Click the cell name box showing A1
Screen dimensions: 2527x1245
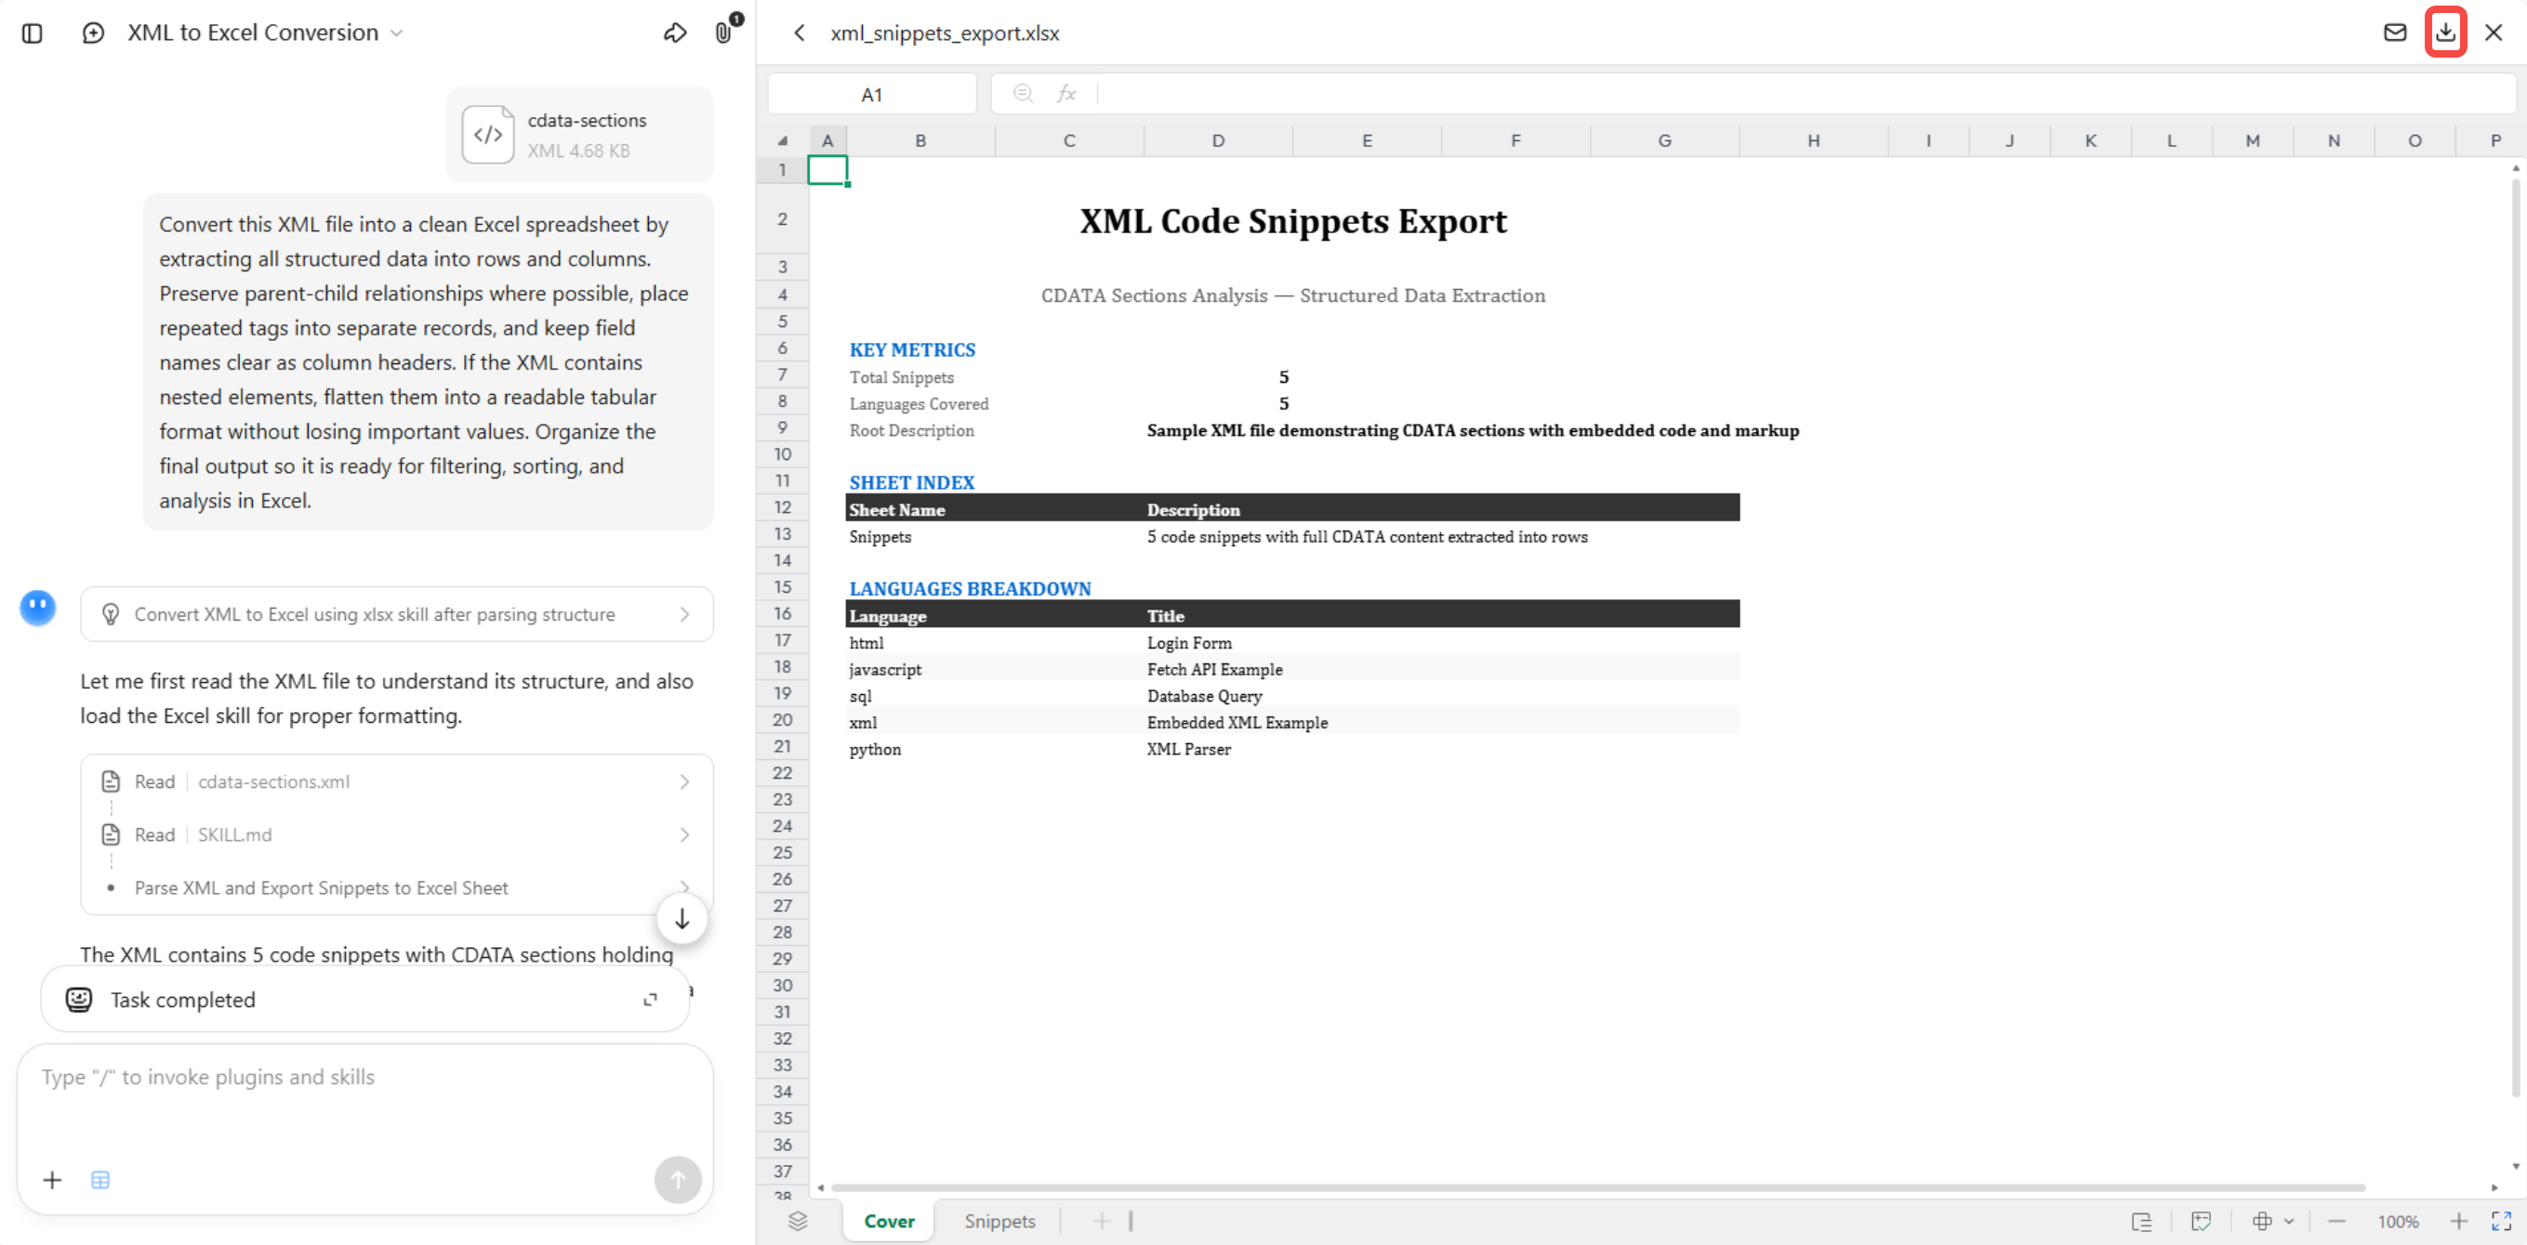click(x=871, y=94)
